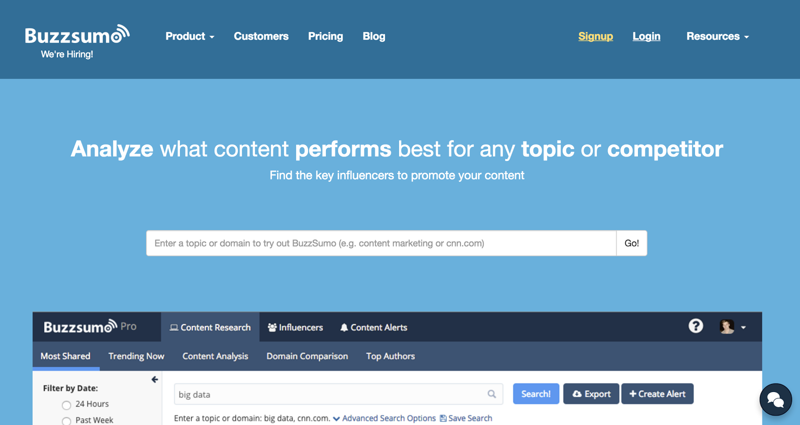The image size is (800, 425).
Task: Click the Signup link
Action: pyautogui.click(x=595, y=36)
